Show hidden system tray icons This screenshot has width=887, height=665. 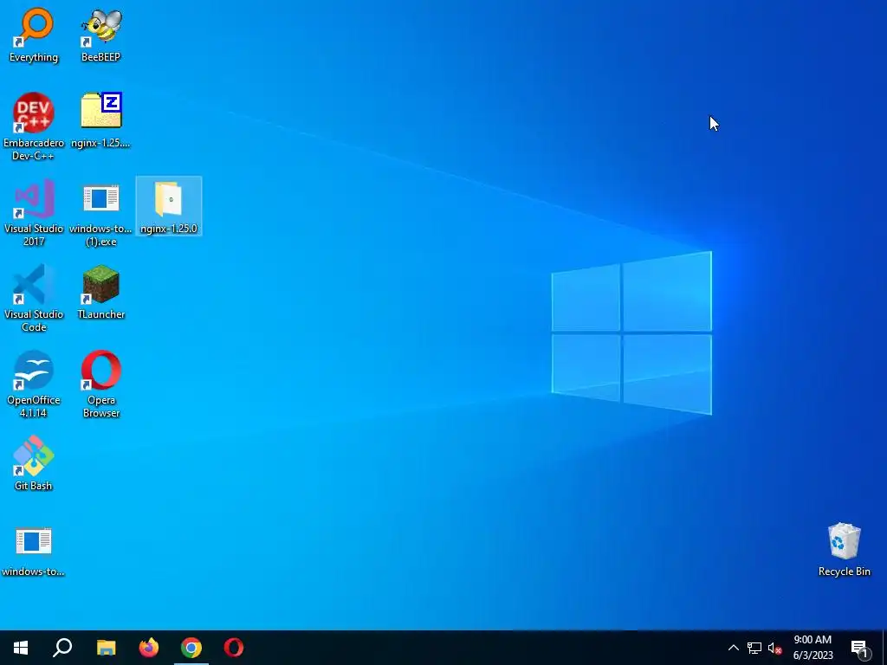[x=733, y=648]
